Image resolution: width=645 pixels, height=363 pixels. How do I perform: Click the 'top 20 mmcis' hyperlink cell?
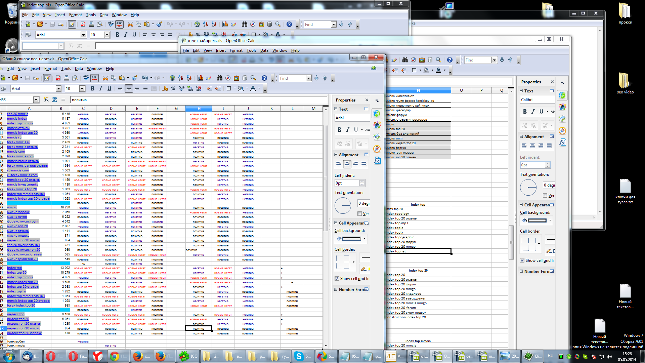click(17, 114)
